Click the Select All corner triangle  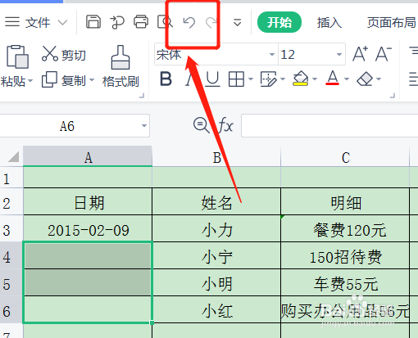click(13, 156)
